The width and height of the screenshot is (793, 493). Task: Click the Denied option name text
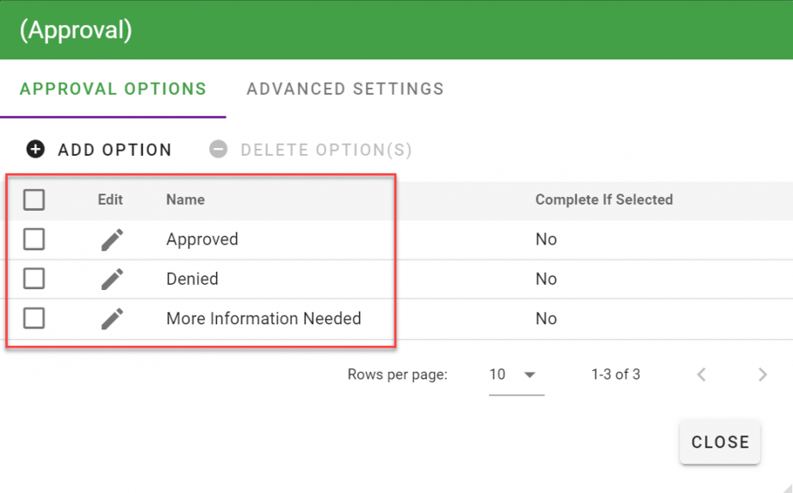[x=192, y=280]
